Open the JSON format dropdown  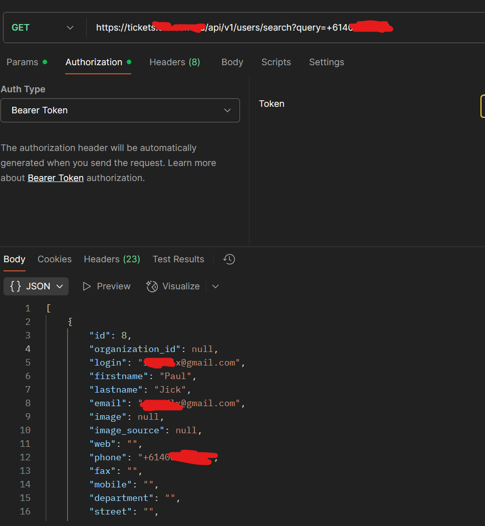tap(36, 286)
